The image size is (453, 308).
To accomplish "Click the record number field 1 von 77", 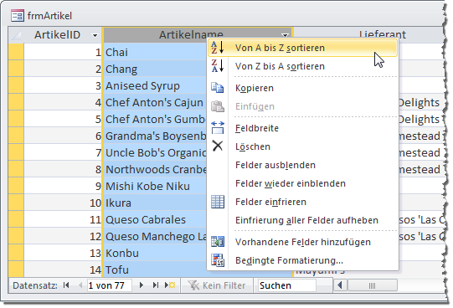I will pyautogui.click(x=109, y=285).
